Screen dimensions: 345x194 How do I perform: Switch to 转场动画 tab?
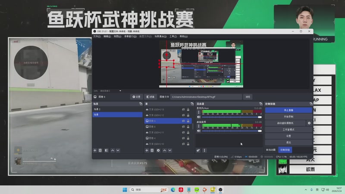[x=271, y=150]
